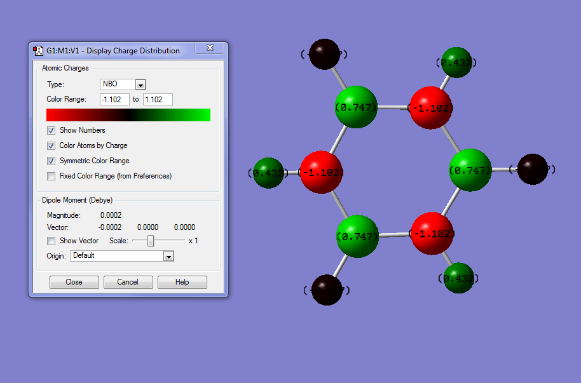Click the vector component value -0.0002
Screen dimensions: 581x383
[110, 227]
